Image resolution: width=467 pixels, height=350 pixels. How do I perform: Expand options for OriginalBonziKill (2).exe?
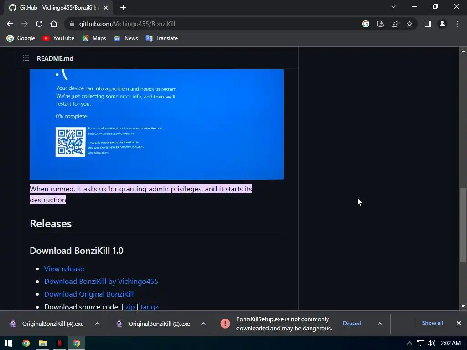pyautogui.click(x=203, y=324)
